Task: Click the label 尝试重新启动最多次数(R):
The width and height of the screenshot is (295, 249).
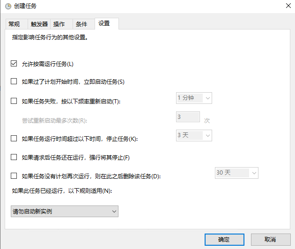Action: coord(55,121)
